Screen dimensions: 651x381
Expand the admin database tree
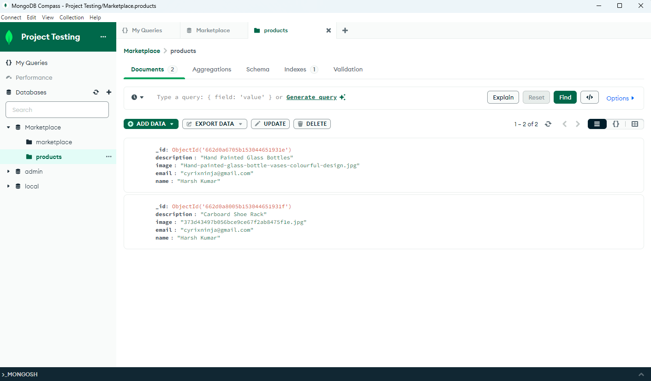tap(8, 171)
